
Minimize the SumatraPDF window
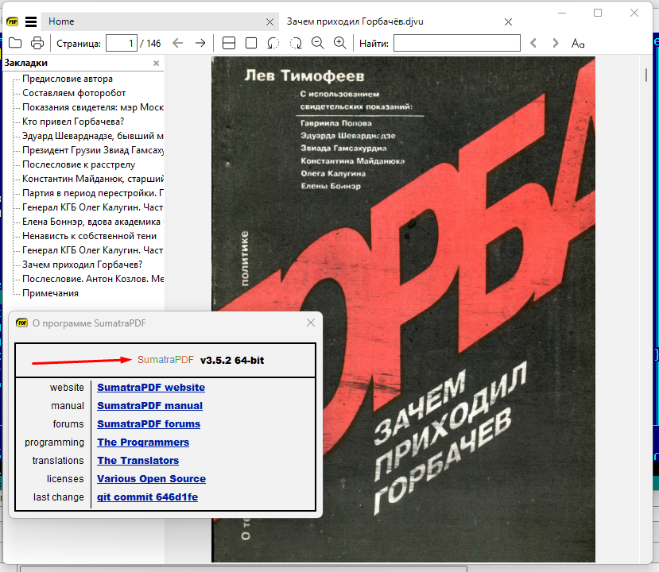click(562, 13)
